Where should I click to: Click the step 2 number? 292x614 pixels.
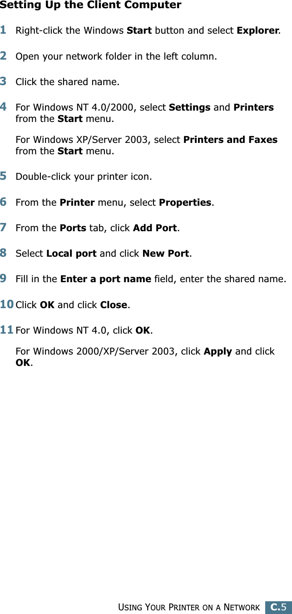pyautogui.click(x=4, y=56)
